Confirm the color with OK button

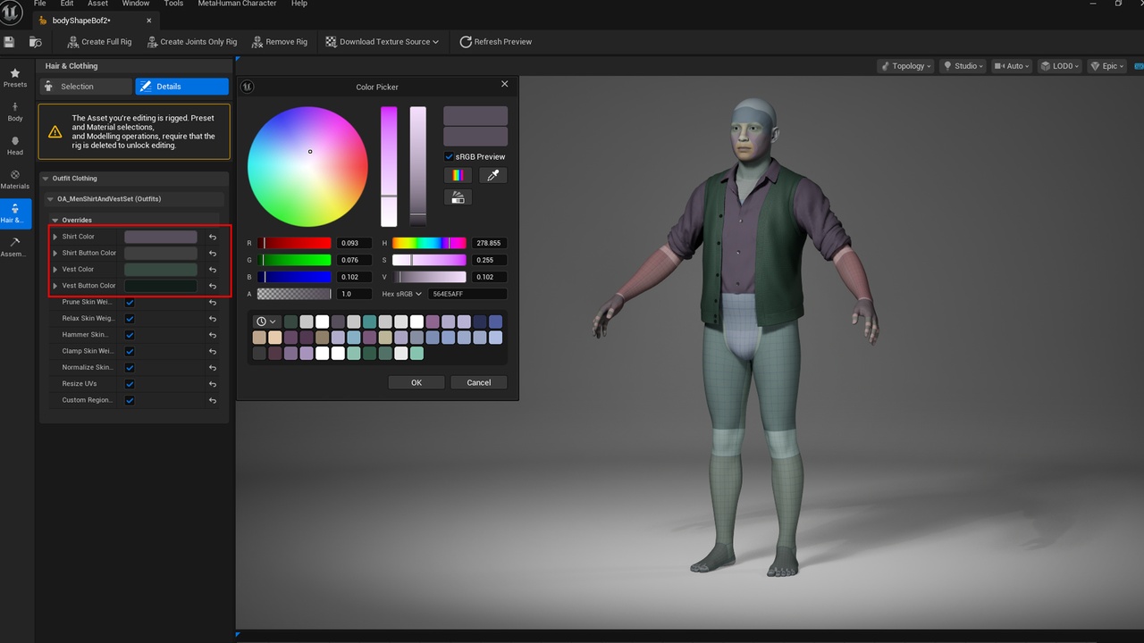tap(416, 382)
